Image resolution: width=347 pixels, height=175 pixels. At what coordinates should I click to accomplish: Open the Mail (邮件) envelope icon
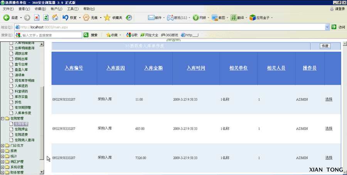click(151, 17)
